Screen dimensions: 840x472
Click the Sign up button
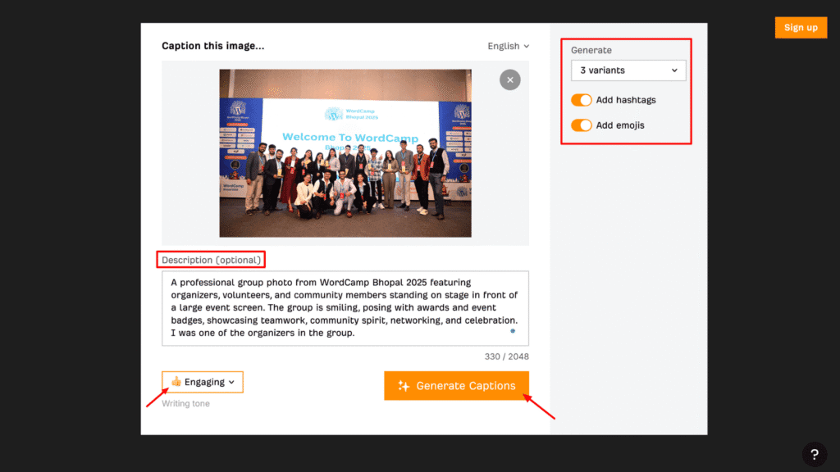tap(801, 28)
